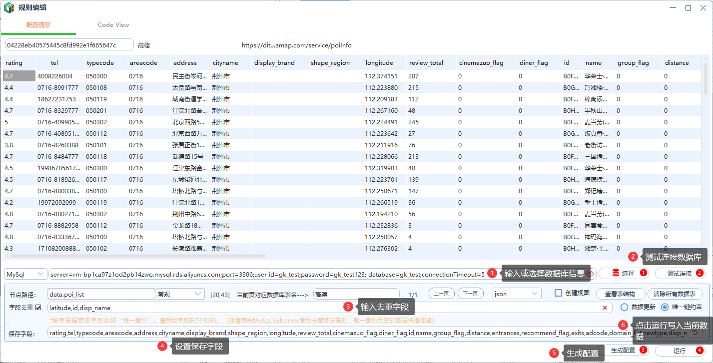The width and height of the screenshot is (713, 363).
Task: Click the database icon on the 选择 button
Action: (x=615, y=274)
